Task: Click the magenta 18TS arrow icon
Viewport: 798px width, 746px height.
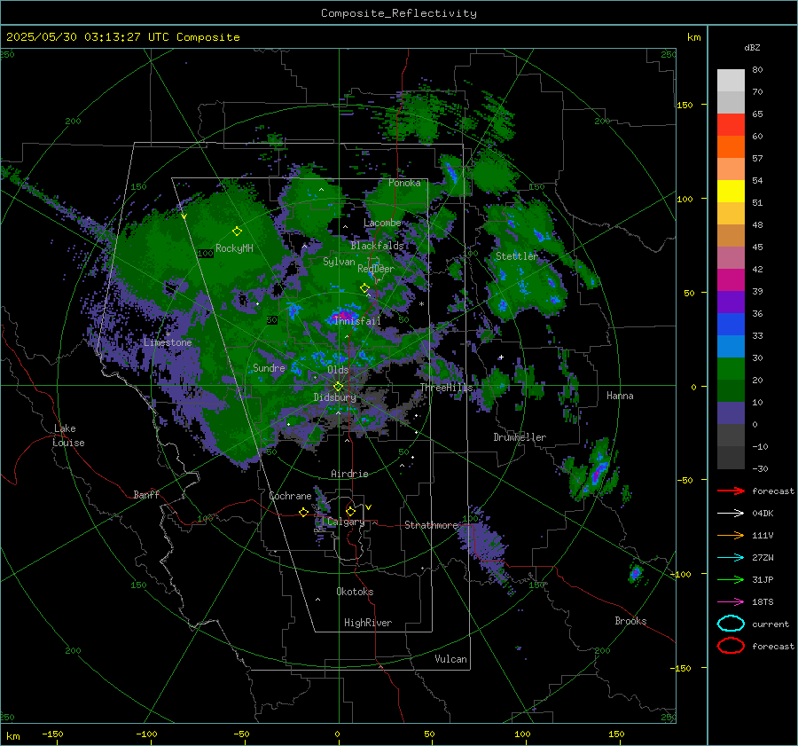Action: tap(731, 602)
